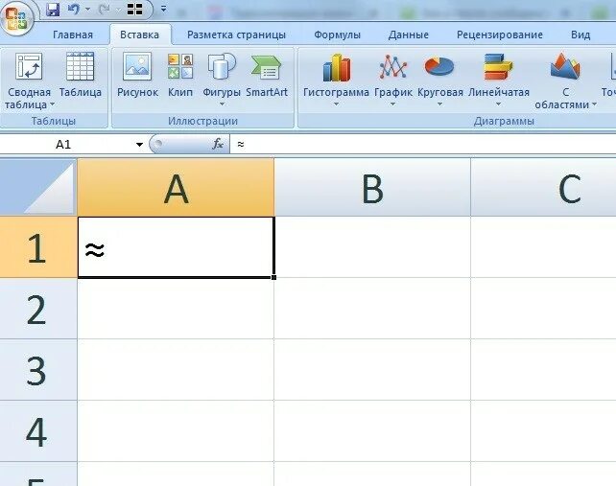Save the workbook via floppy icon
The width and height of the screenshot is (616, 486).
tap(53, 10)
